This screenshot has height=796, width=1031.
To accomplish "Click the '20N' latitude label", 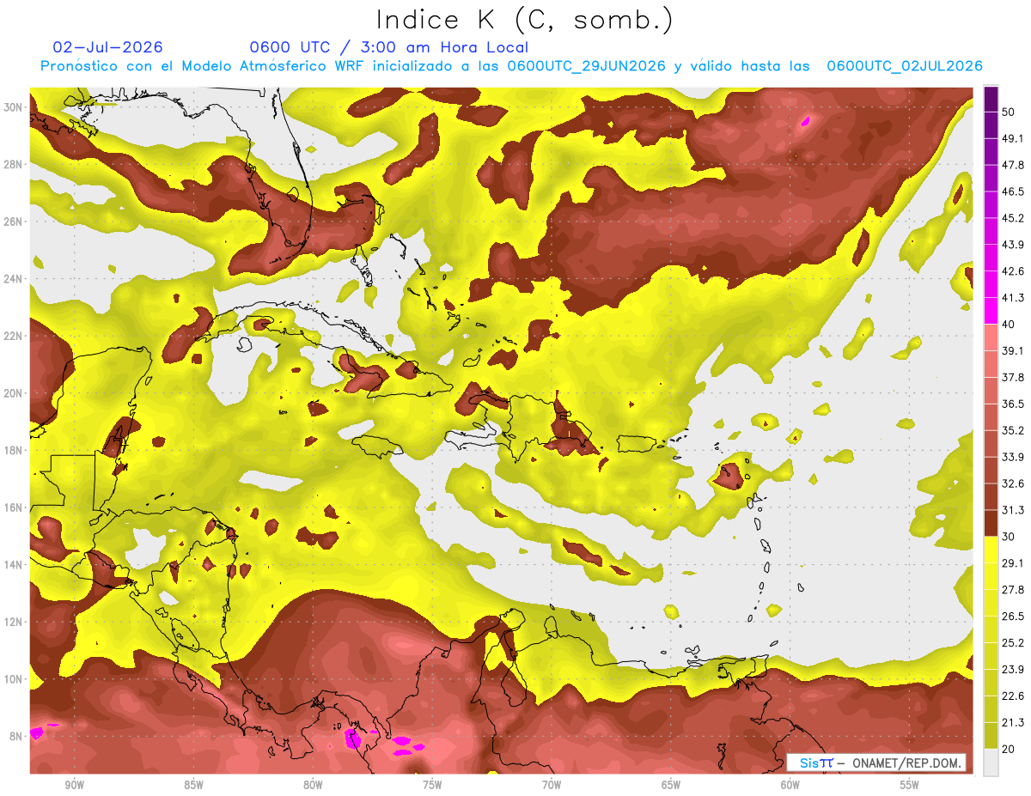I will click(13, 393).
